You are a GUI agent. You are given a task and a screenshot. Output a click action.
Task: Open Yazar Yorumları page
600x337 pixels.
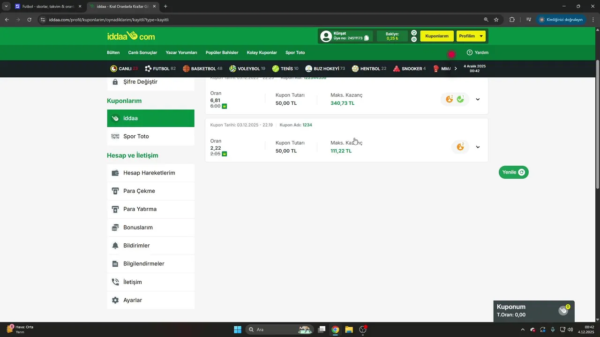(181, 52)
